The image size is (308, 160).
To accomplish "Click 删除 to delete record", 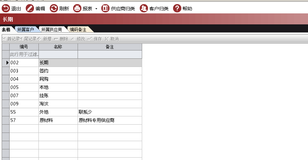I will point(61,39).
